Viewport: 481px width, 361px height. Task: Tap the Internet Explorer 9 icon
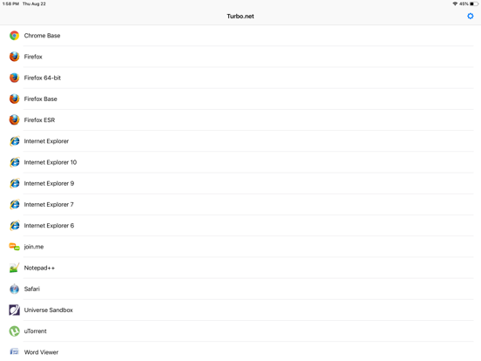[x=15, y=183]
